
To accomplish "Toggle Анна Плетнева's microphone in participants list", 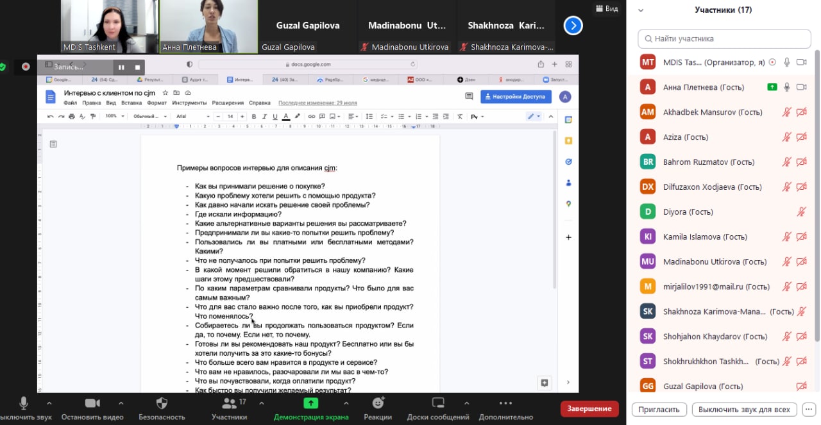I will 786,87.
